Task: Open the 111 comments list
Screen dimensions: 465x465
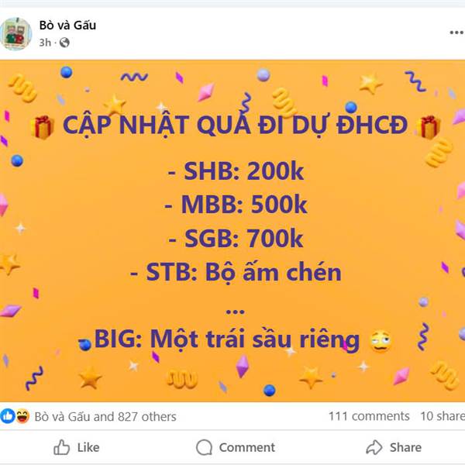Action: [369, 416]
